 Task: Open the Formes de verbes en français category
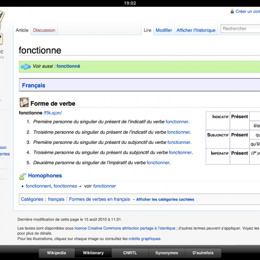(99, 199)
